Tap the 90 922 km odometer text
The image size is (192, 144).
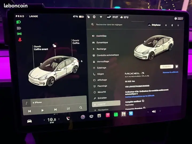[130, 81]
